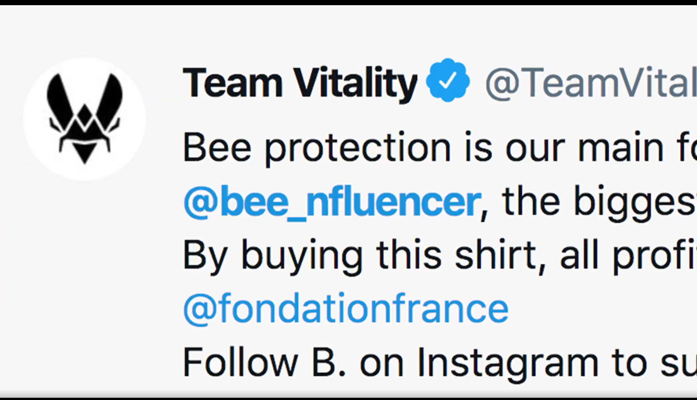Screen dimensions: 697x400
Task: Follow the @fondationfrance mention link
Action: (x=346, y=309)
